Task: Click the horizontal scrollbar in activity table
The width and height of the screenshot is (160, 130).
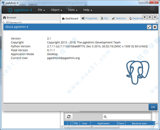Action: coord(92,127)
